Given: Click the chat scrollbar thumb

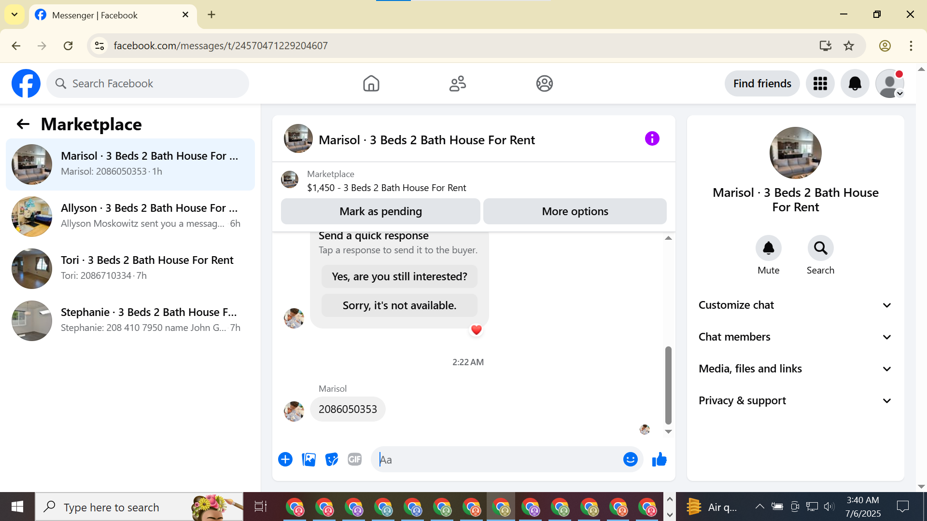Looking at the screenshot, I should coord(668,386).
